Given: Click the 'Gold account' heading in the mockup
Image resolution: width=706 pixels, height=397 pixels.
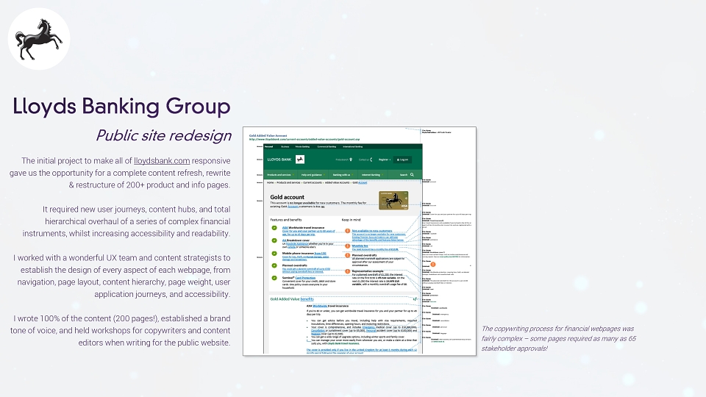Looking at the screenshot, I should point(288,197).
